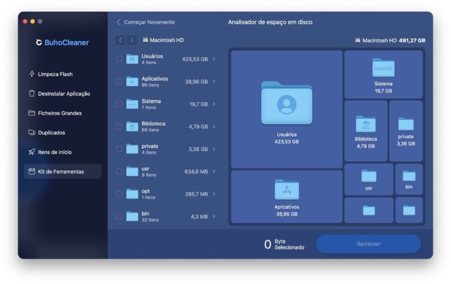This screenshot has width=451, height=284.
Task: Open Kit de Ferramentas in sidebar
Action: pos(60,171)
